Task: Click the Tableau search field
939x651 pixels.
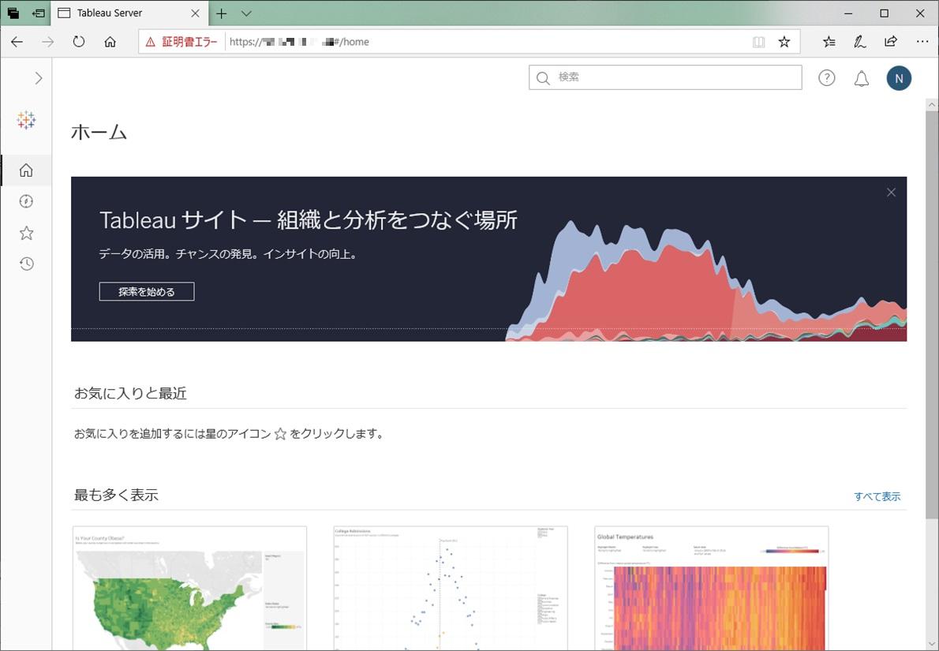Action: [664, 77]
